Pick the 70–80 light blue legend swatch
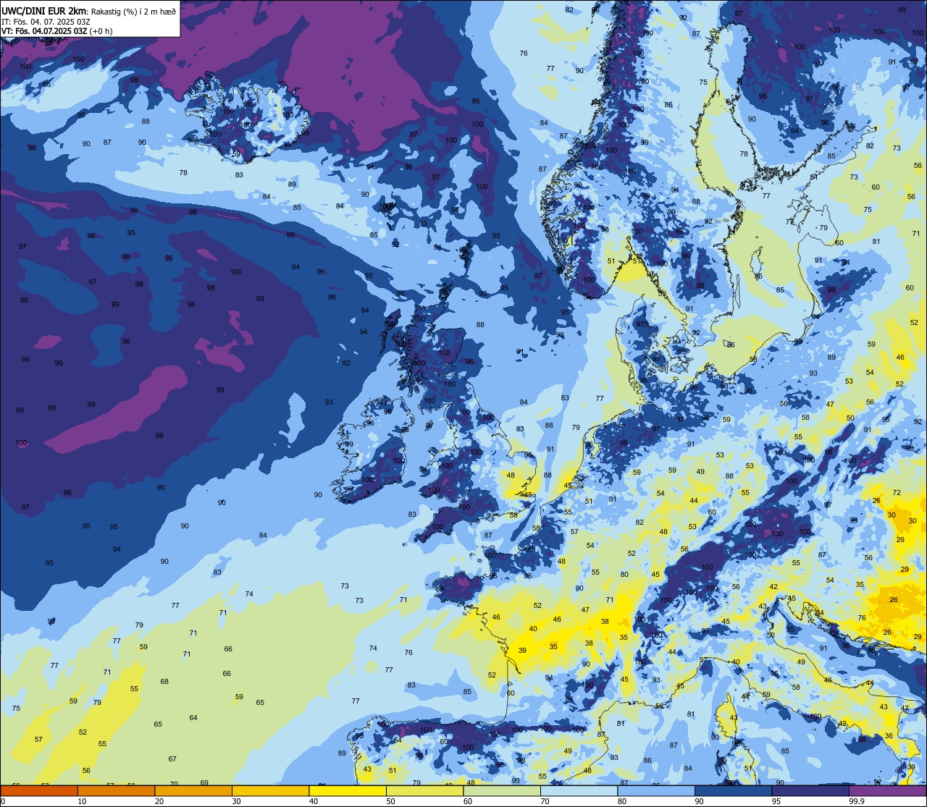Viewport: 927px width, 807px height. 579,790
